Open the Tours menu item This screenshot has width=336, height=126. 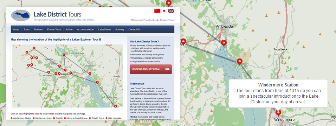click(x=27, y=29)
